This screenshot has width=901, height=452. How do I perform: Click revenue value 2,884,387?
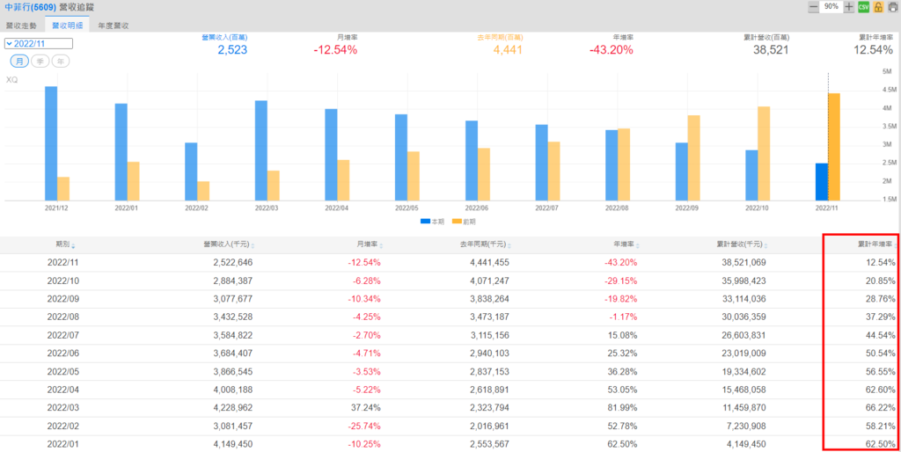(x=232, y=281)
